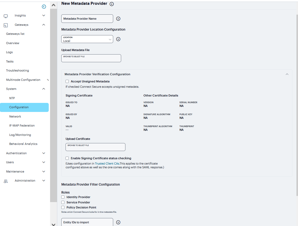Screen dimensions: 298x226
Task: Click the Metadata Provider Name input field
Action: 87,19
